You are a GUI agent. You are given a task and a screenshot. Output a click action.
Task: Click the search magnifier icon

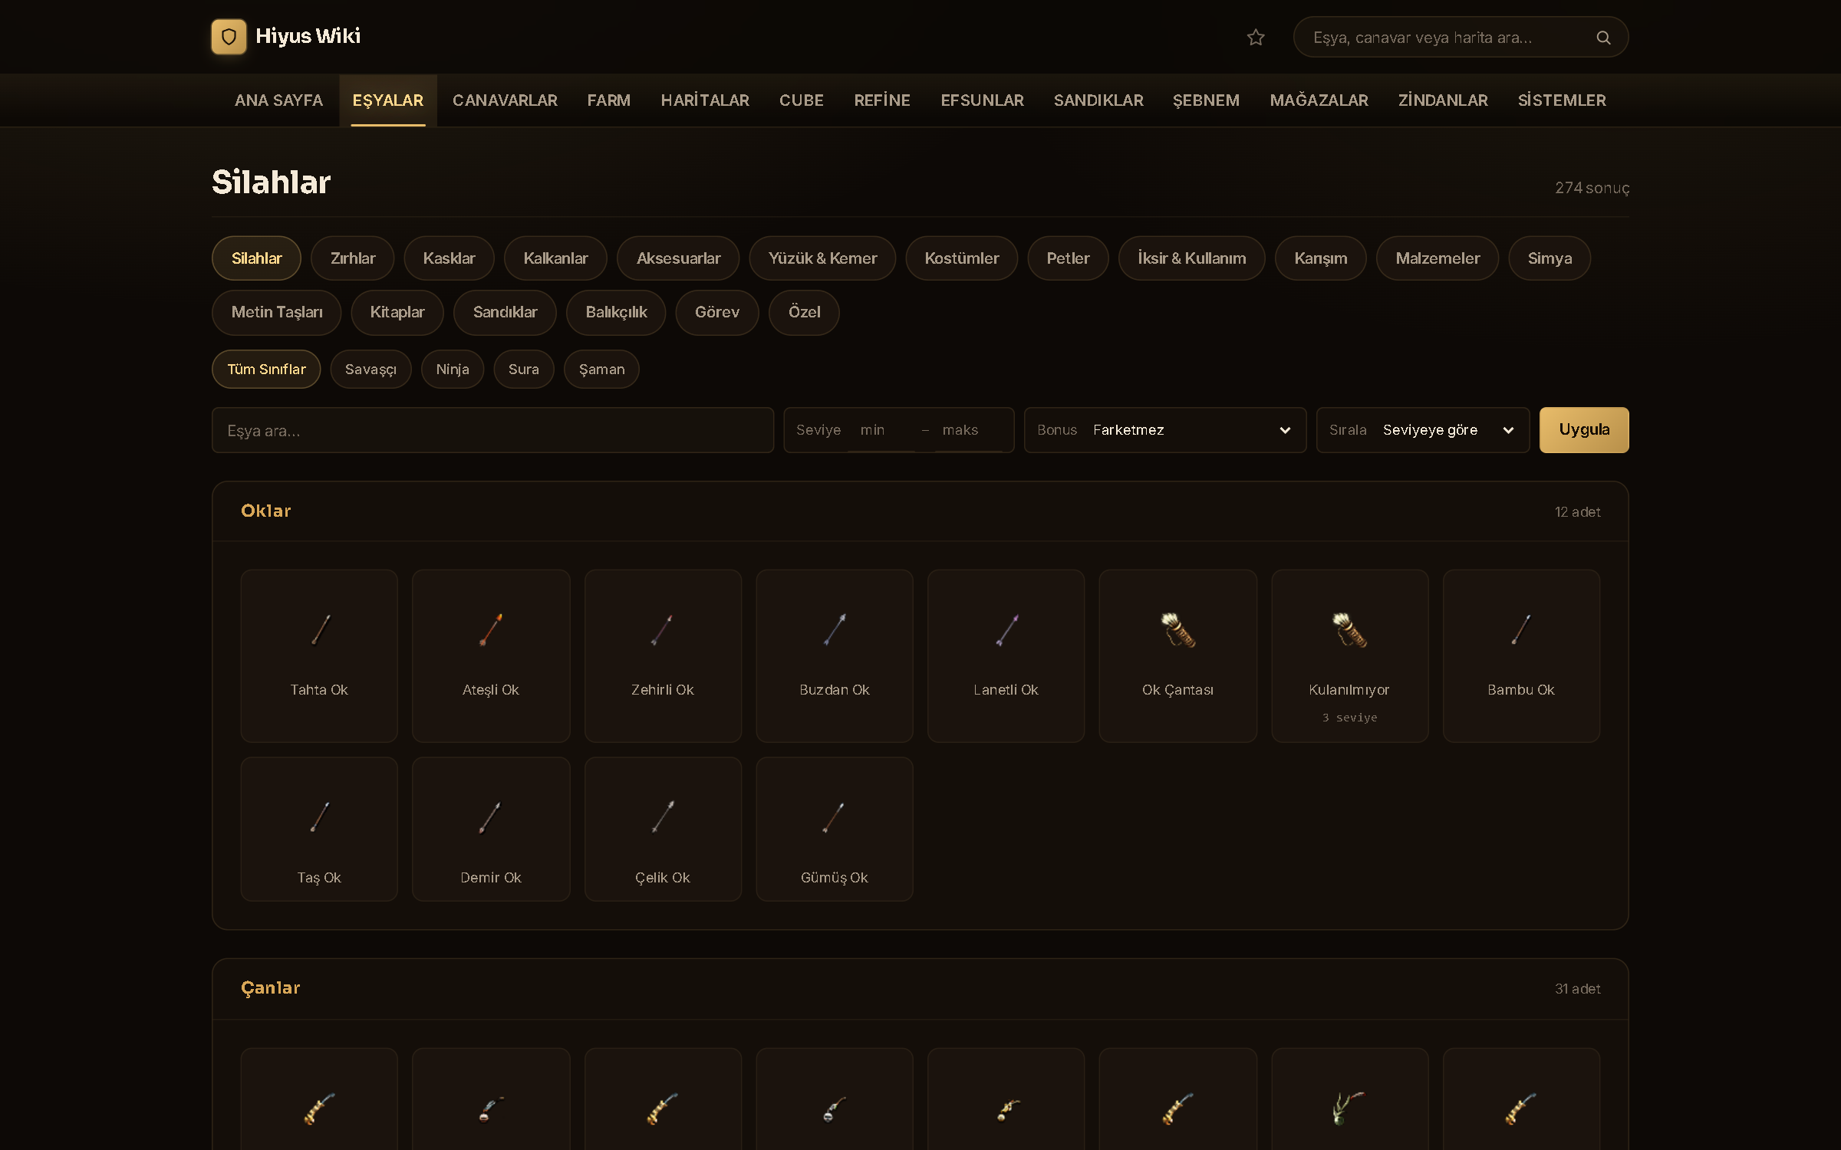1603,38
